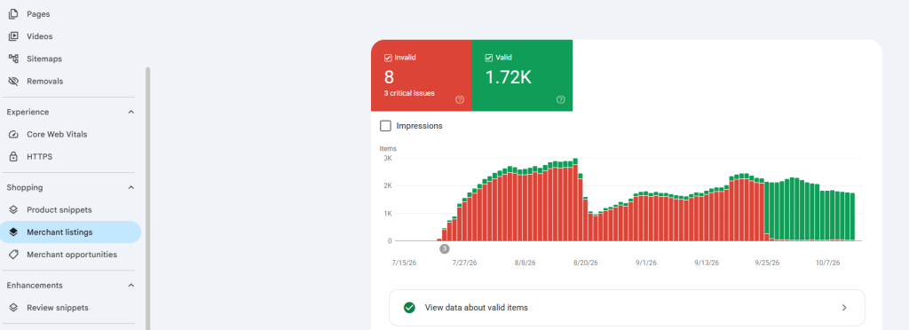The width and height of the screenshot is (909, 330).
Task: Enable the Impressions checkbox
Action: tap(385, 126)
